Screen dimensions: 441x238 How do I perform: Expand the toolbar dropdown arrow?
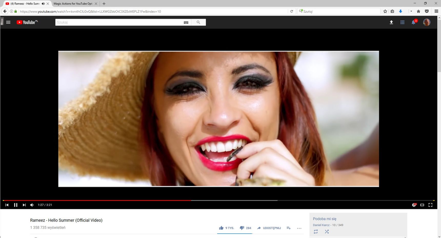[411, 11]
